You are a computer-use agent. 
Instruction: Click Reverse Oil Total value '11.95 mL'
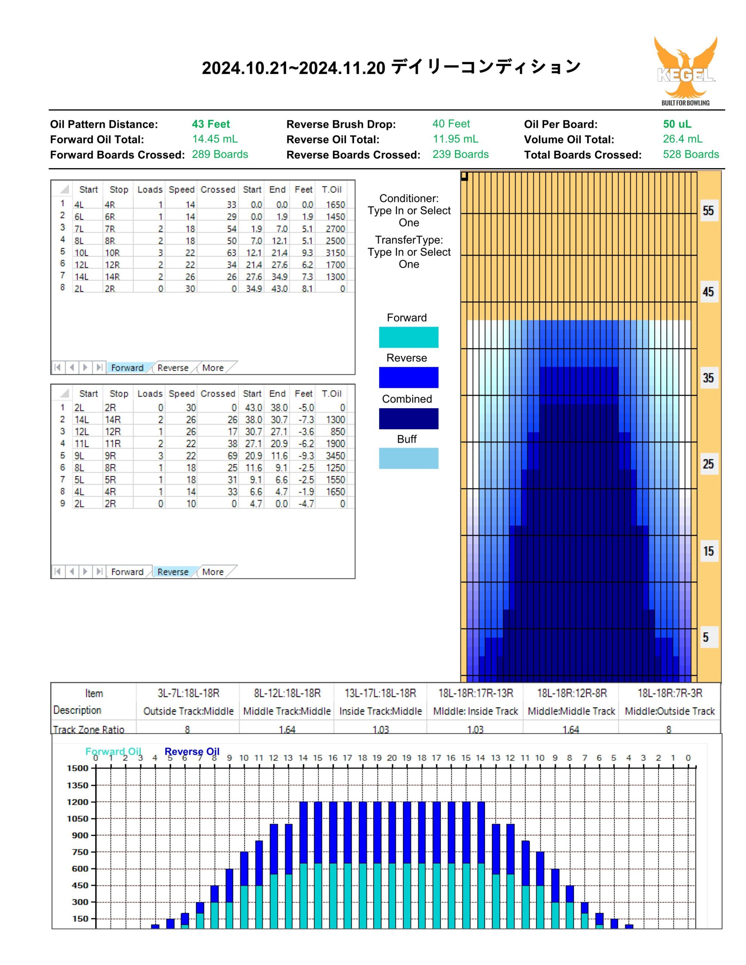coord(456,139)
